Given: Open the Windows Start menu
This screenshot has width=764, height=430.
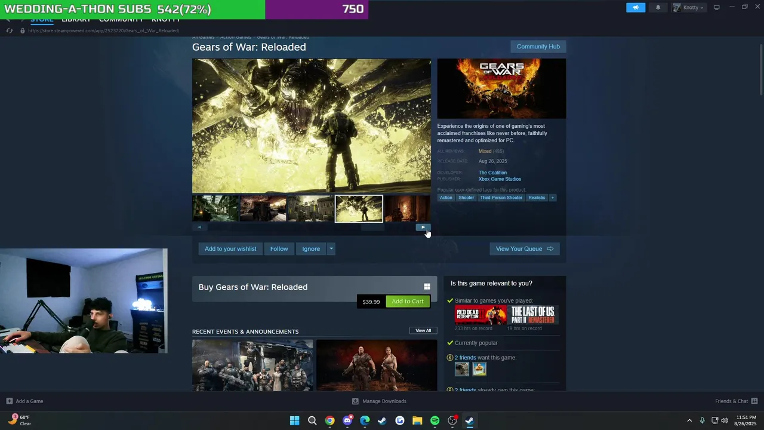Looking at the screenshot, I should [x=294, y=420].
